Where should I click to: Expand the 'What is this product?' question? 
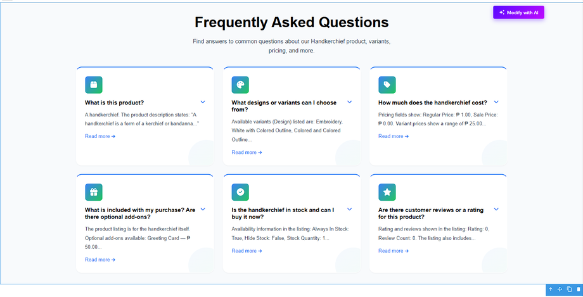[203, 102]
